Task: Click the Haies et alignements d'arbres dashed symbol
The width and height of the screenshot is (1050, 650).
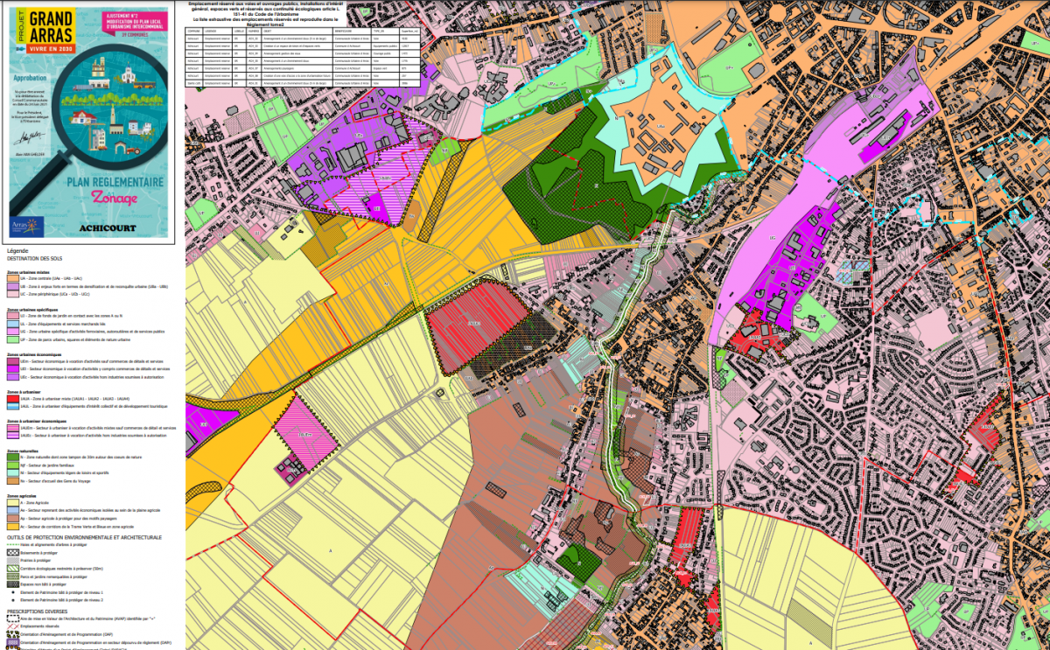Action: [x=13, y=545]
